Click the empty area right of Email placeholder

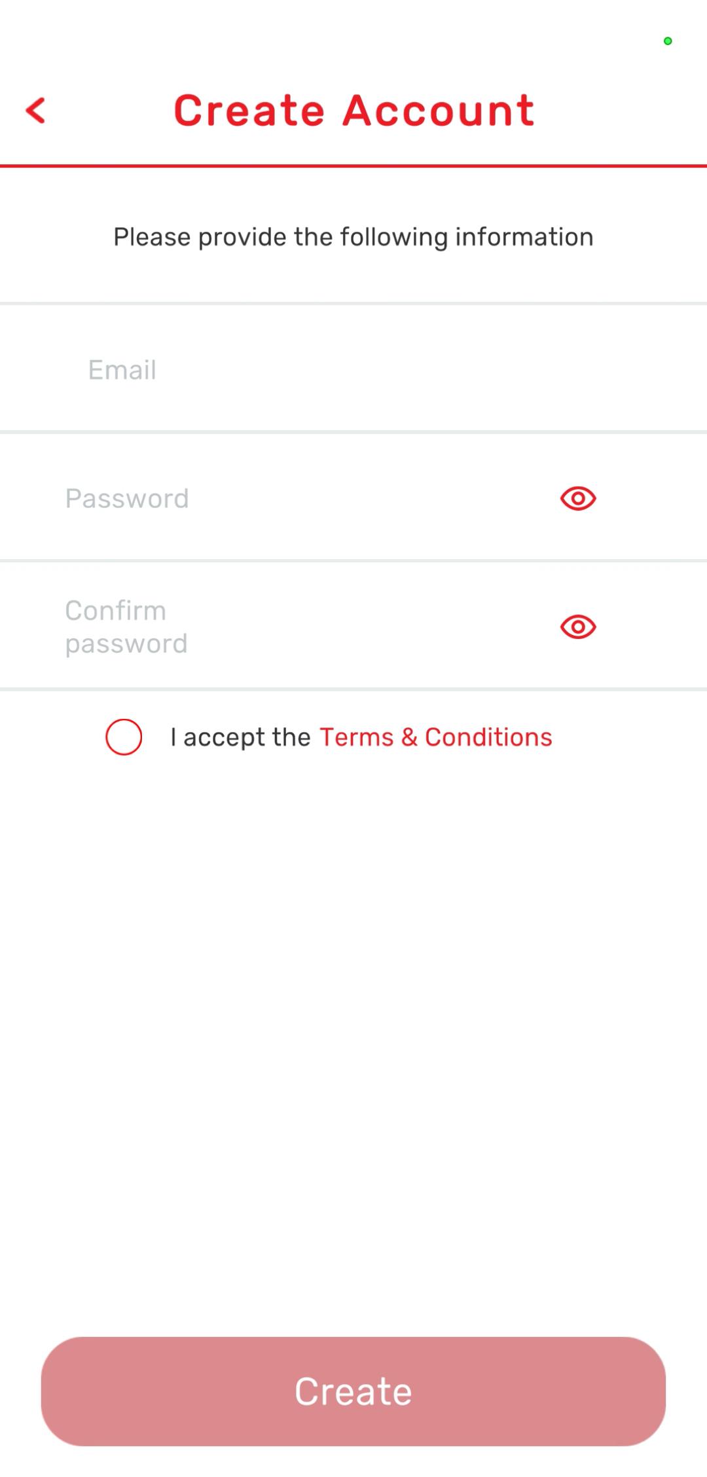pyautogui.click(x=432, y=370)
